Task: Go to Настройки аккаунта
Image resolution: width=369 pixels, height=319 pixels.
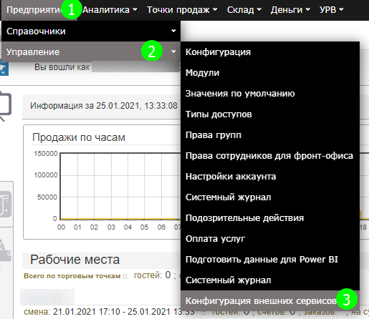Action: (x=270, y=177)
